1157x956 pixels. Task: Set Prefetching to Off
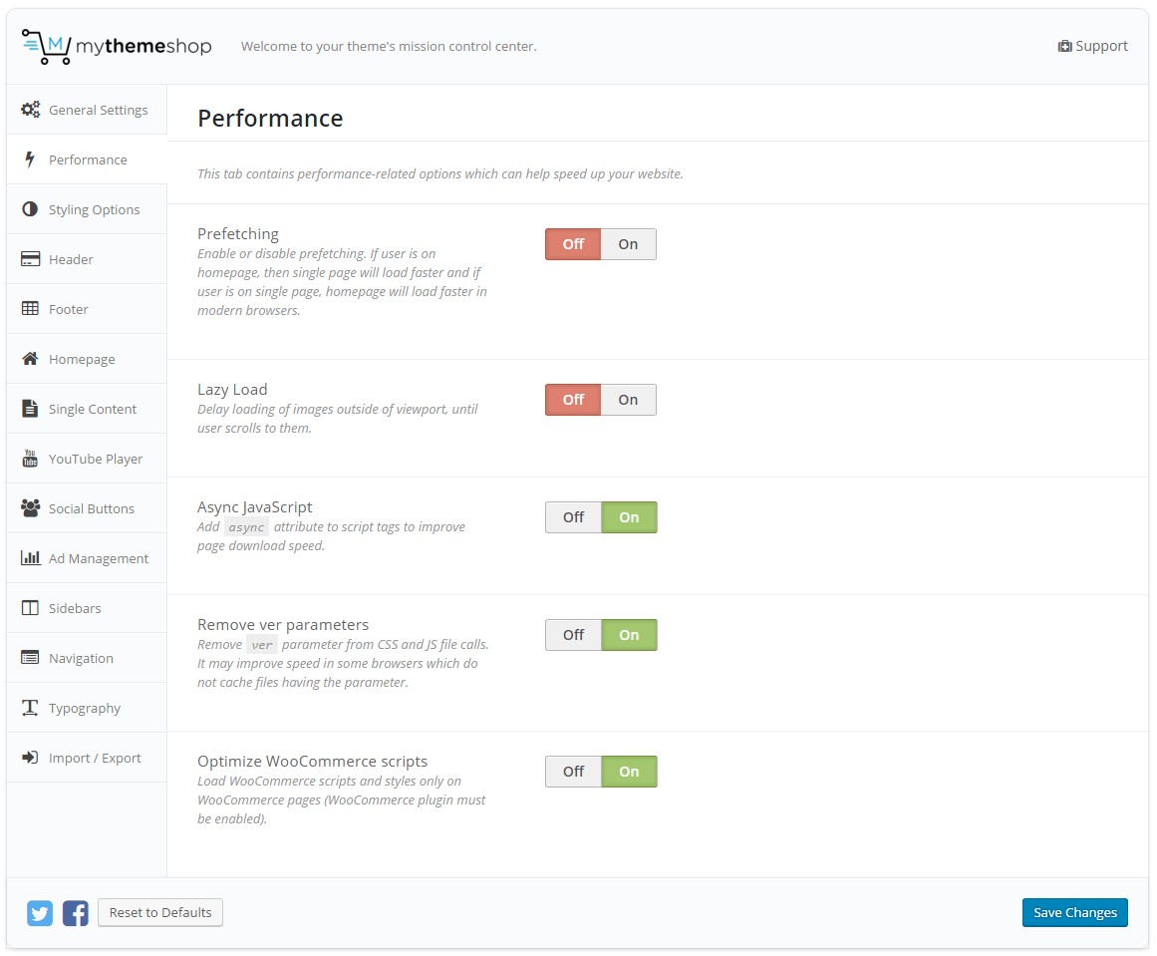pos(573,244)
